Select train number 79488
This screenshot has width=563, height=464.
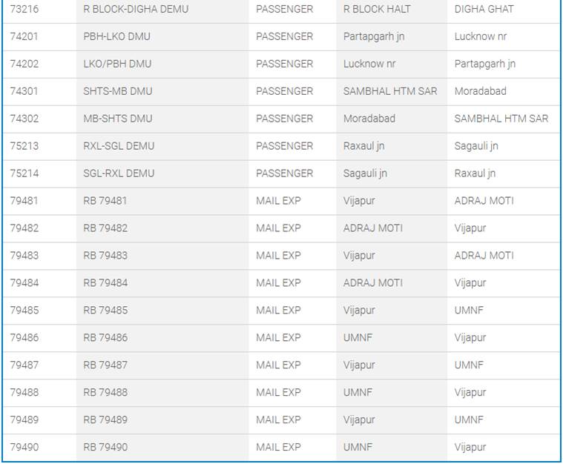[x=24, y=393]
